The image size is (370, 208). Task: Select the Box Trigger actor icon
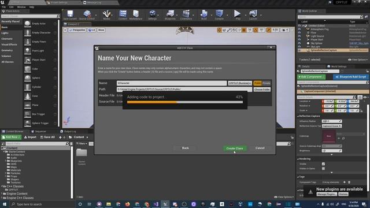[28, 114]
